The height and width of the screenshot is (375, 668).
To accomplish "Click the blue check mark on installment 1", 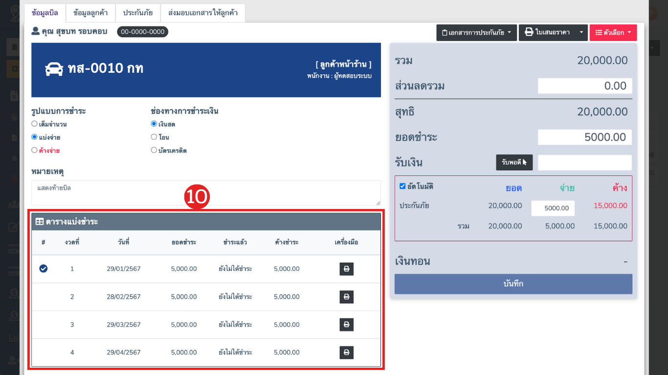I will pos(44,269).
